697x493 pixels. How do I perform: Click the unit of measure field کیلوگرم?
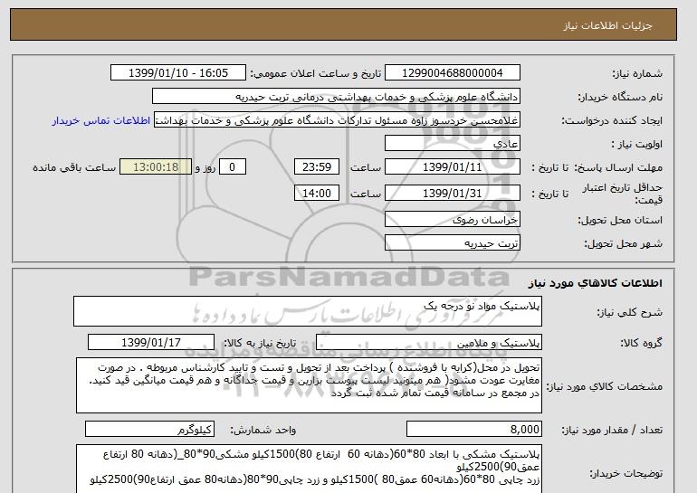149,430
